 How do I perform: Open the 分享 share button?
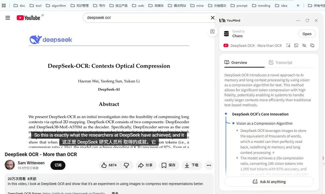click(145, 165)
